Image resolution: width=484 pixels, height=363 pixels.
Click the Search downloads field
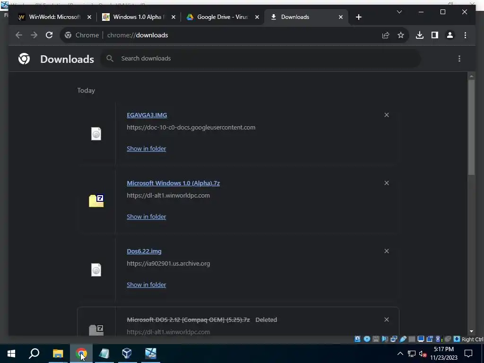(x=261, y=58)
